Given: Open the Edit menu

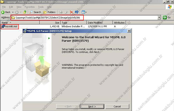Looking at the screenshot, I should pyautogui.click(x=11, y=7).
